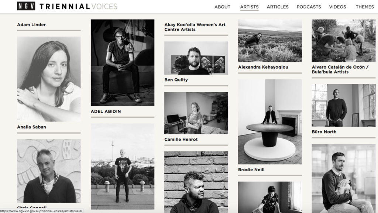
Task: Click the NGV logo icon
Action: [26, 6]
